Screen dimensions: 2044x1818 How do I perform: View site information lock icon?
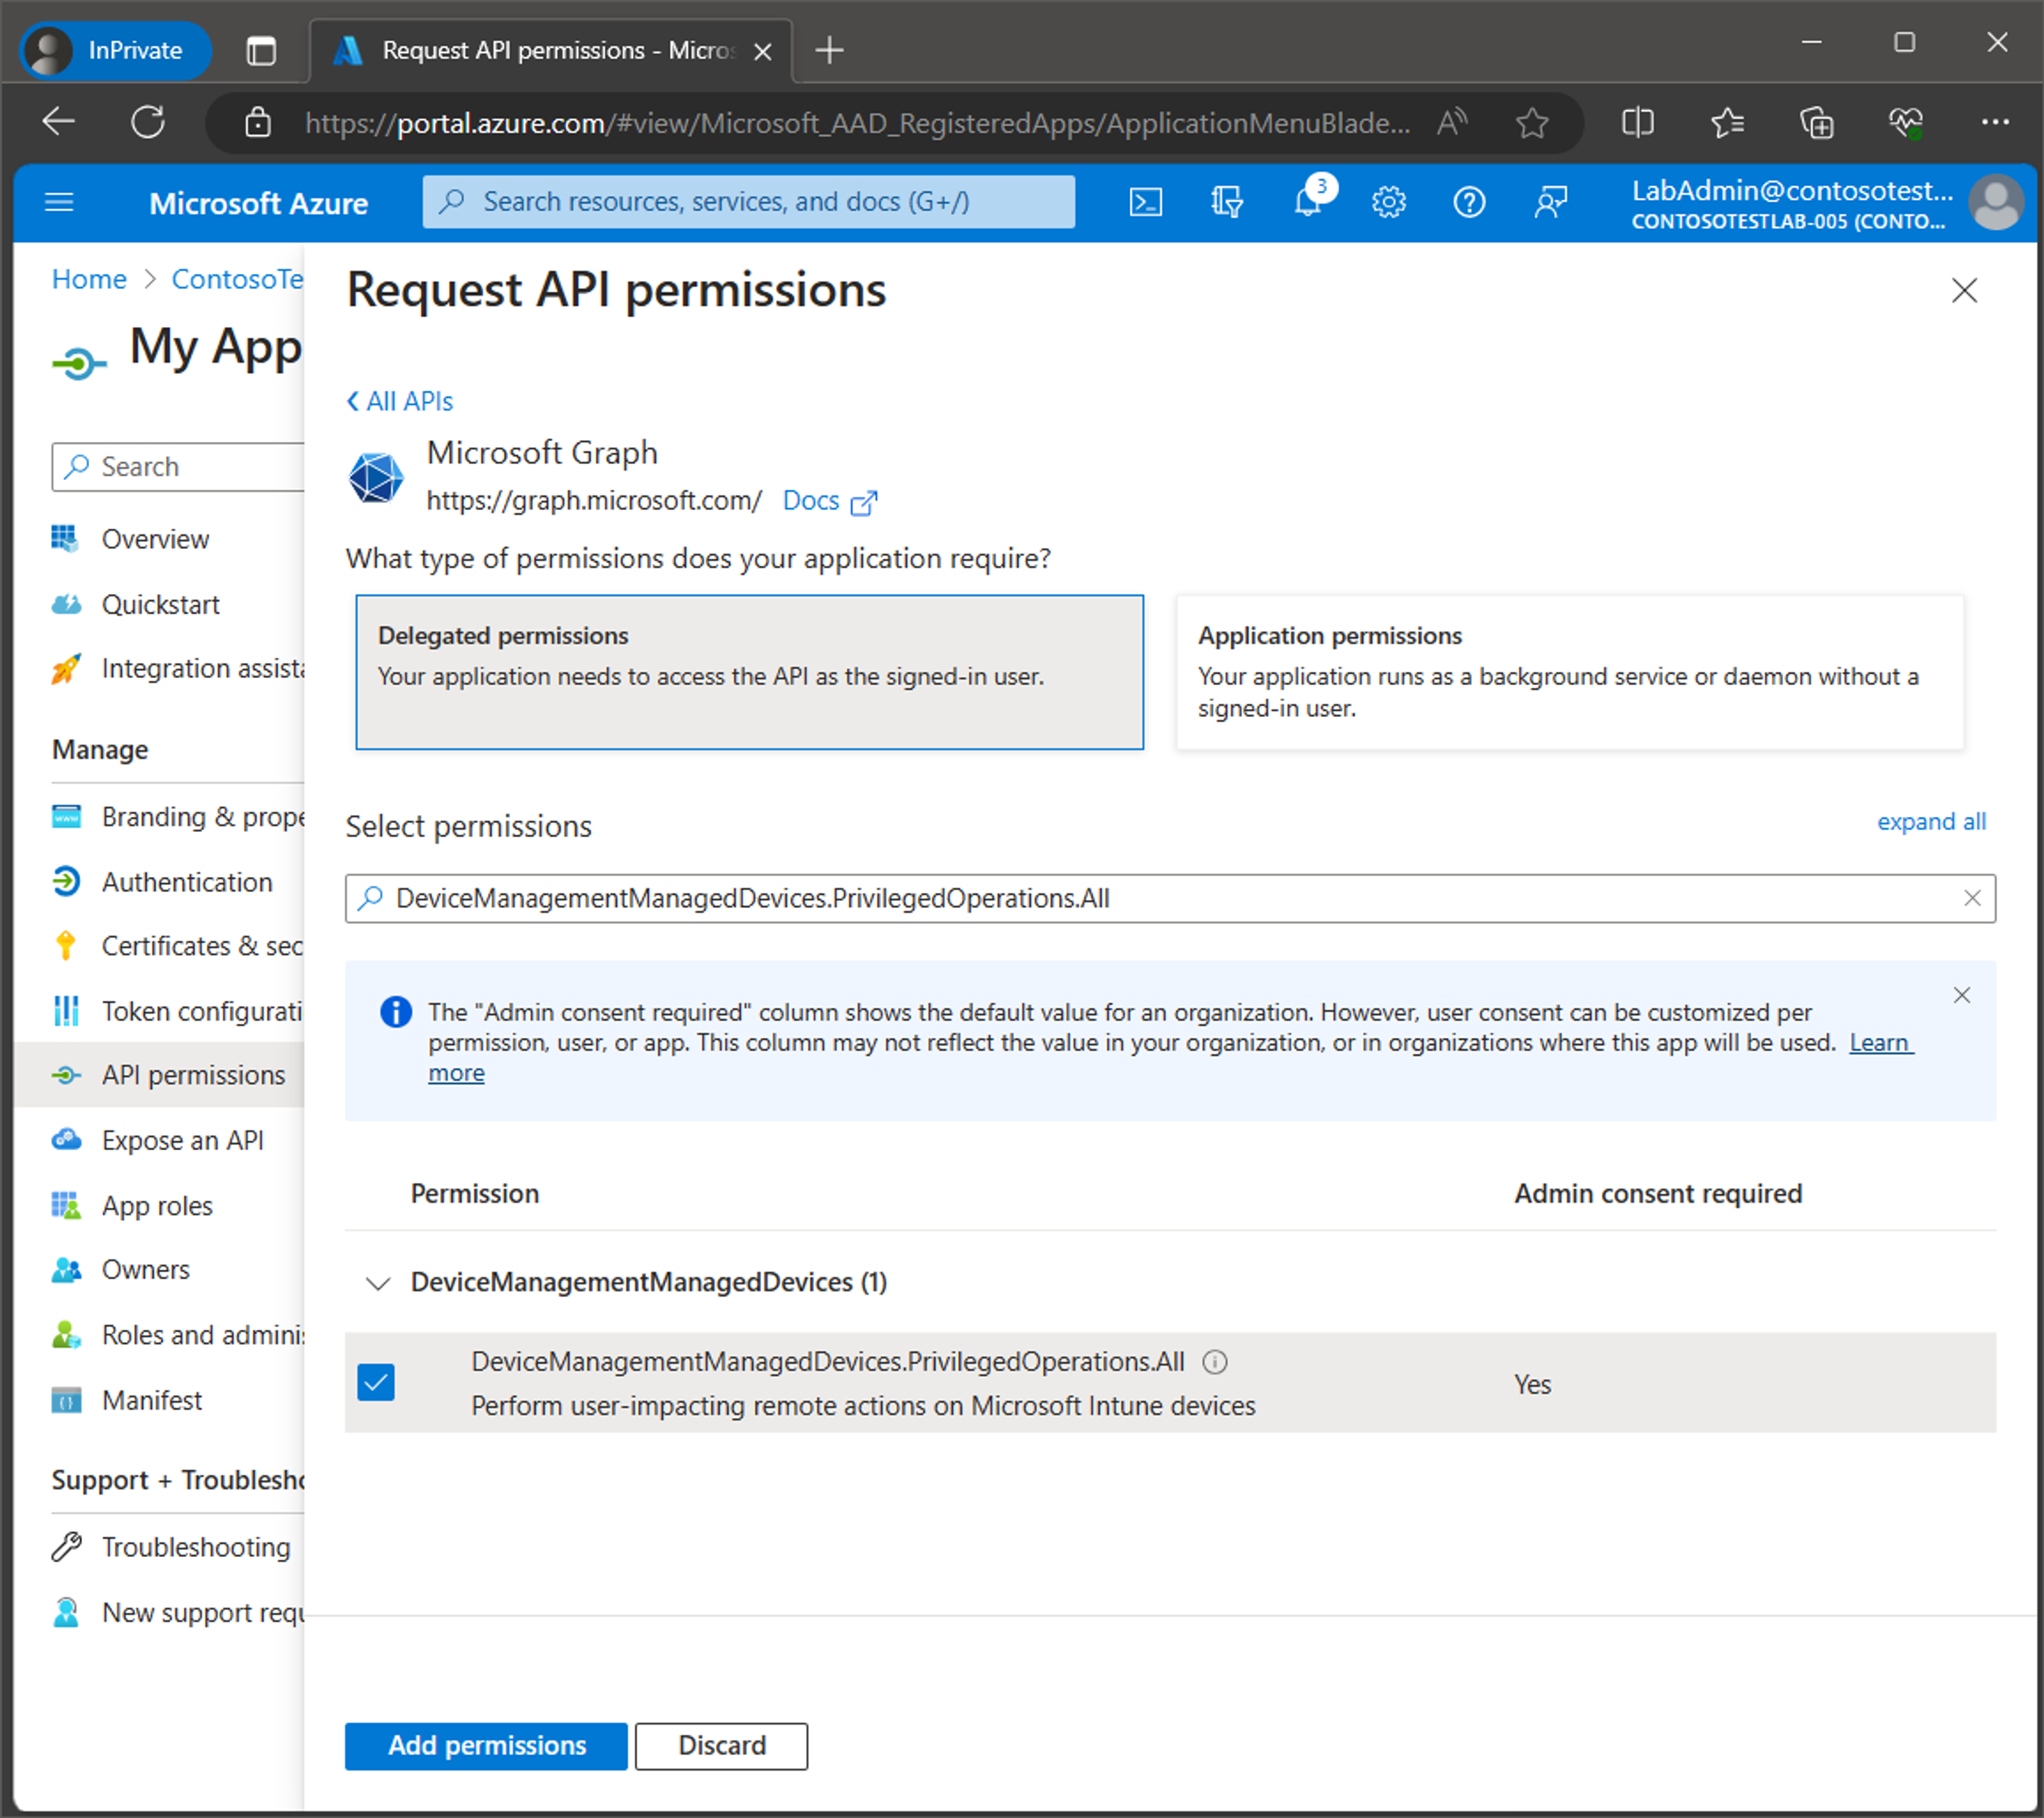pos(258,123)
